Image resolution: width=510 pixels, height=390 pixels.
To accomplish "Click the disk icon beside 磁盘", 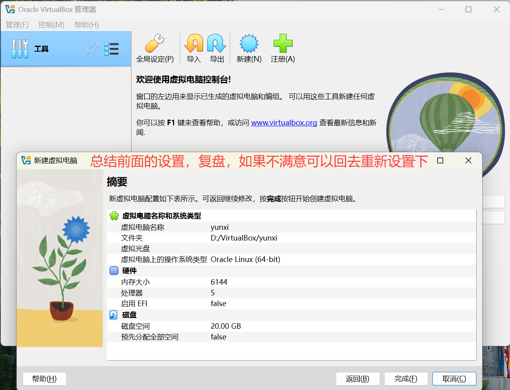I will pyautogui.click(x=113, y=315).
